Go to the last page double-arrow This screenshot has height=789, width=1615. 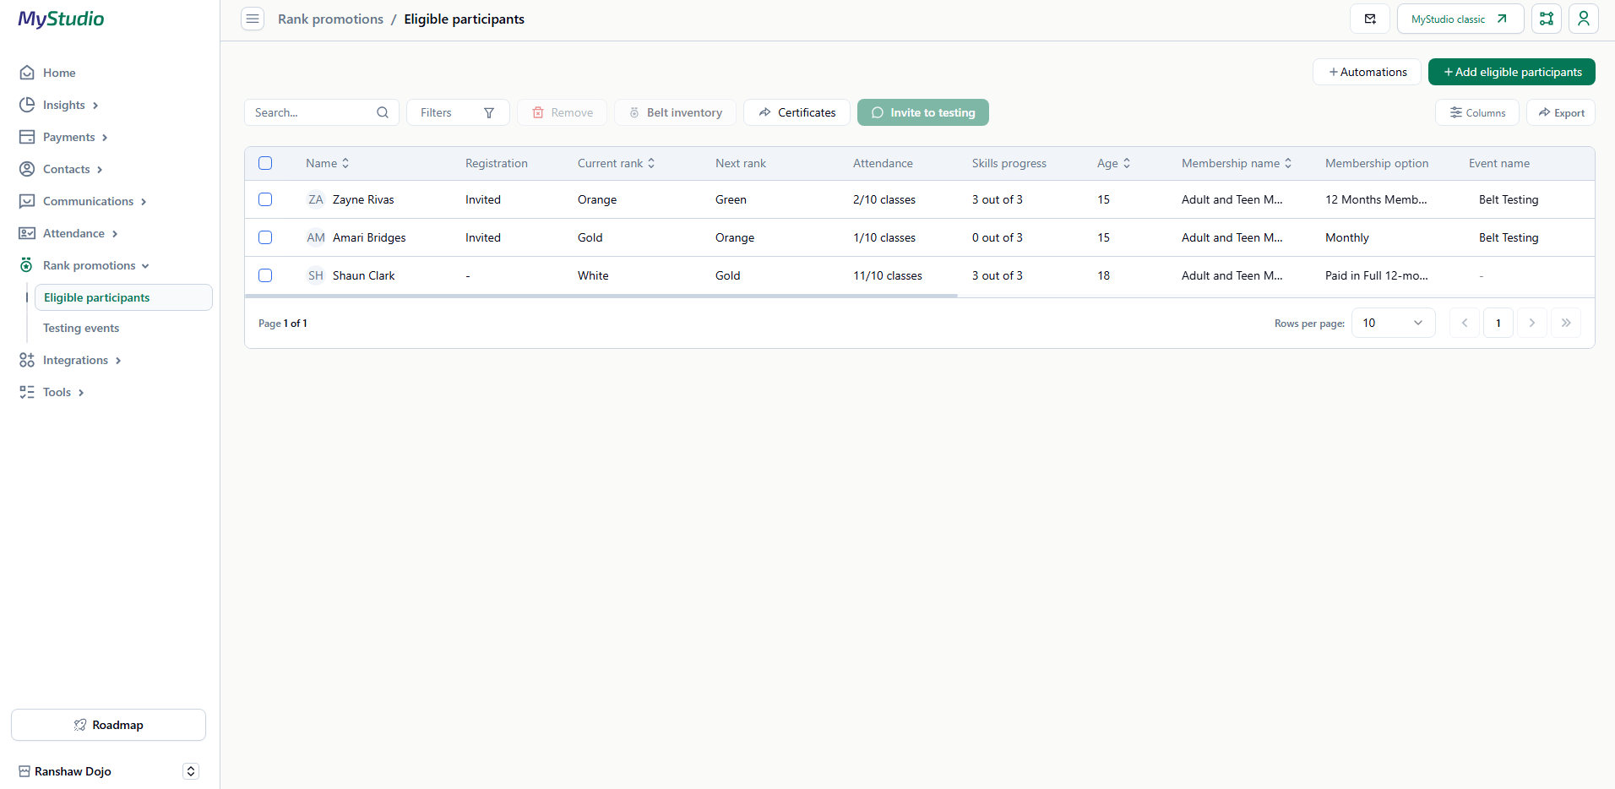coord(1566,323)
